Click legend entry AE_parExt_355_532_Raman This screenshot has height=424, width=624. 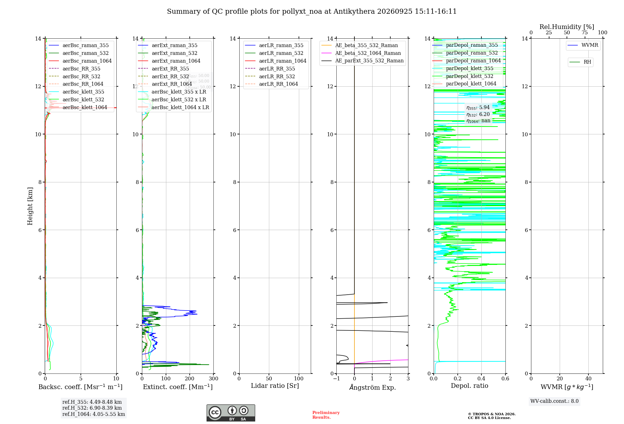pyautogui.click(x=363, y=61)
